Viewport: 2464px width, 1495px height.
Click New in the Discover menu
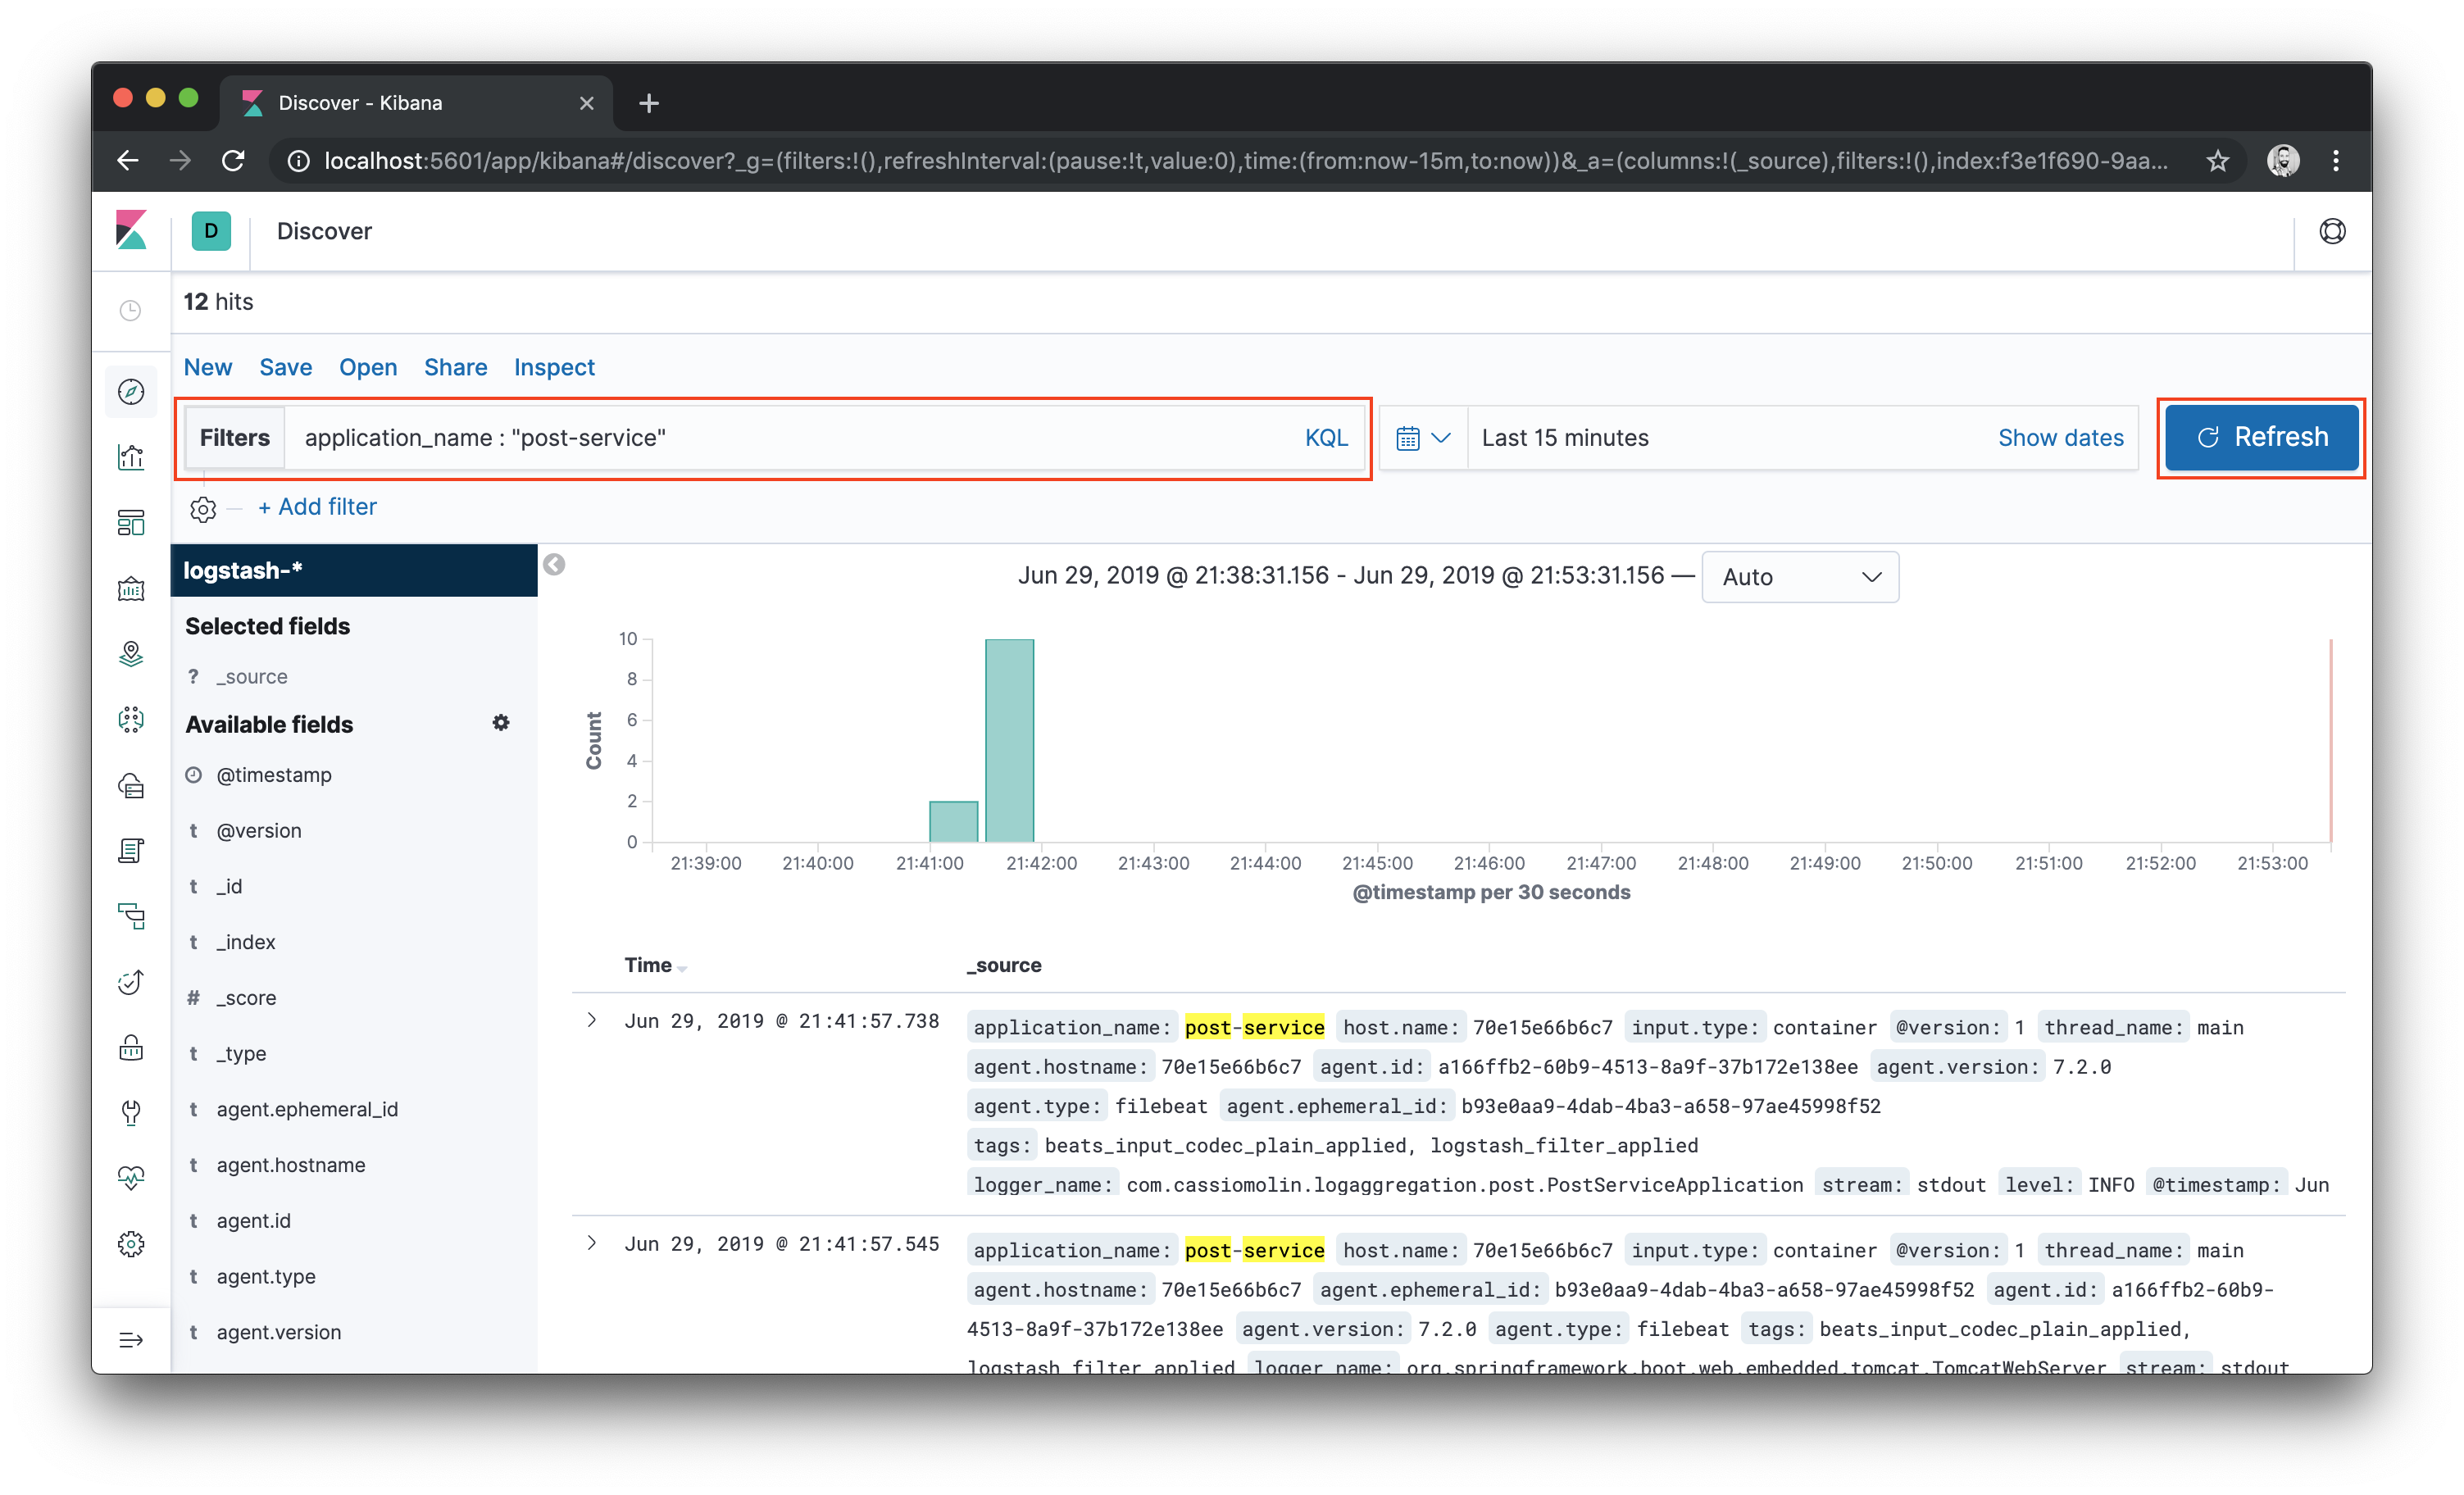click(208, 367)
